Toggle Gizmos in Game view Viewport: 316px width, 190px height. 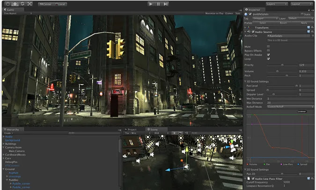click(x=229, y=13)
